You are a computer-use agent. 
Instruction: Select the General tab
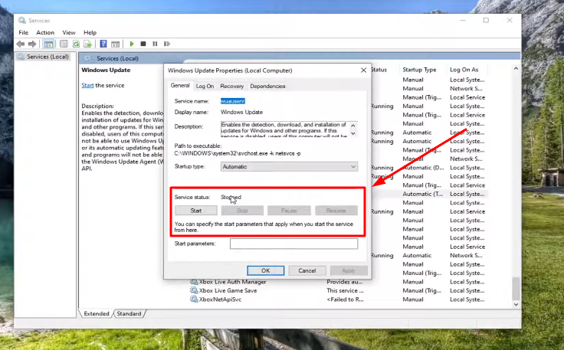pyautogui.click(x=180, y=86)
